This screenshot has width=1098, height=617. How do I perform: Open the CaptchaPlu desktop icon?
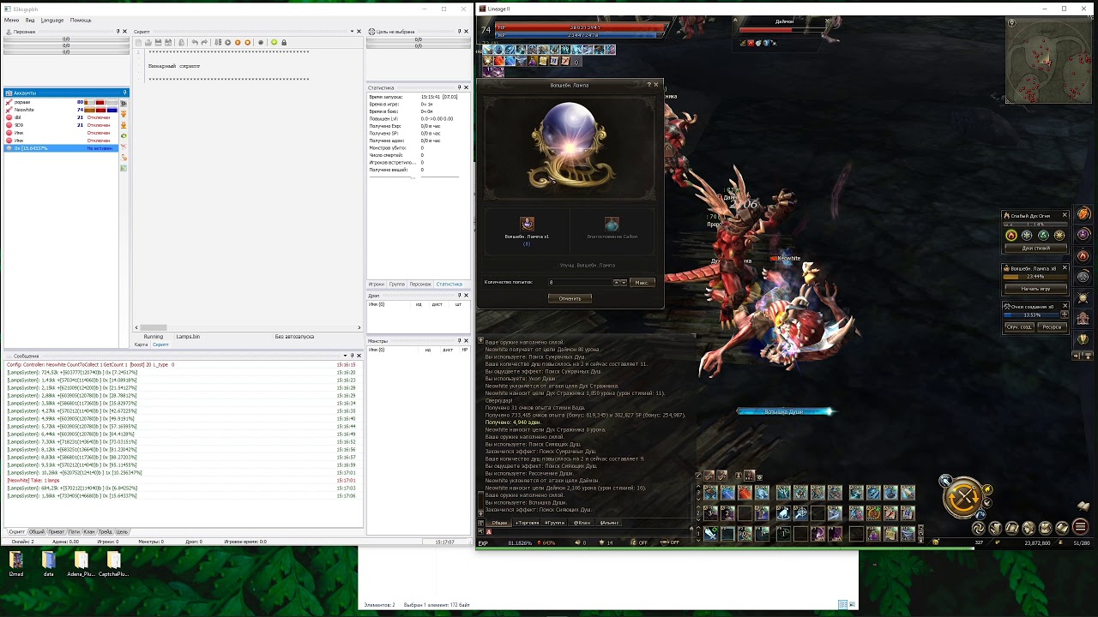pyautogui.click(x=113, y=564)
